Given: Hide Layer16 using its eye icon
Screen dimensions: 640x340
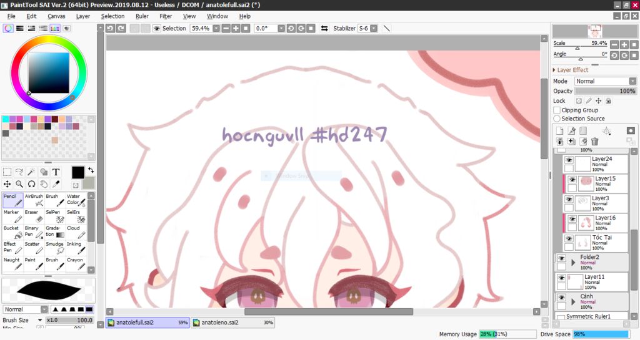Looking at the screenshot, I should (x=572, y=218).
